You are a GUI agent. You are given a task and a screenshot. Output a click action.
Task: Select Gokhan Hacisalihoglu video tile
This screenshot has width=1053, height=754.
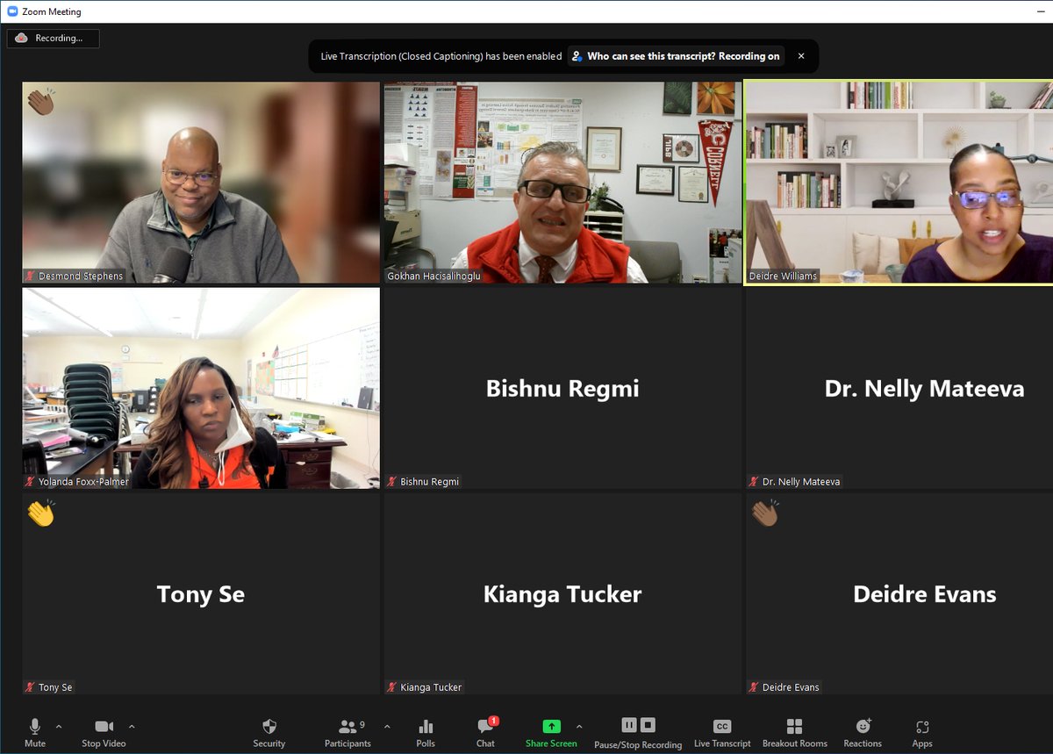(x=562, y=183)
